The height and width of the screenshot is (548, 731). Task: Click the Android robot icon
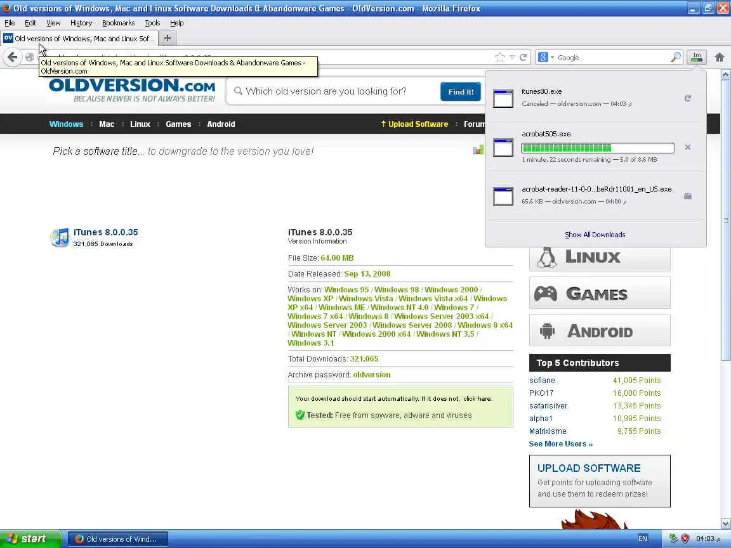coord(548,331)
